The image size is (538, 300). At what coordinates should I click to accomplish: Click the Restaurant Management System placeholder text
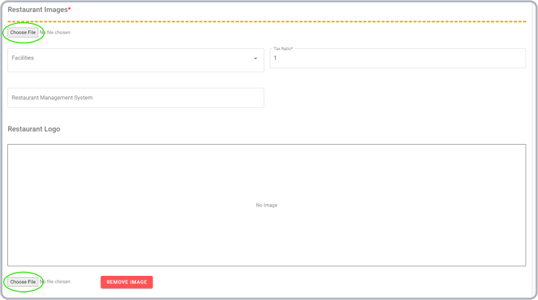point(52,98)
